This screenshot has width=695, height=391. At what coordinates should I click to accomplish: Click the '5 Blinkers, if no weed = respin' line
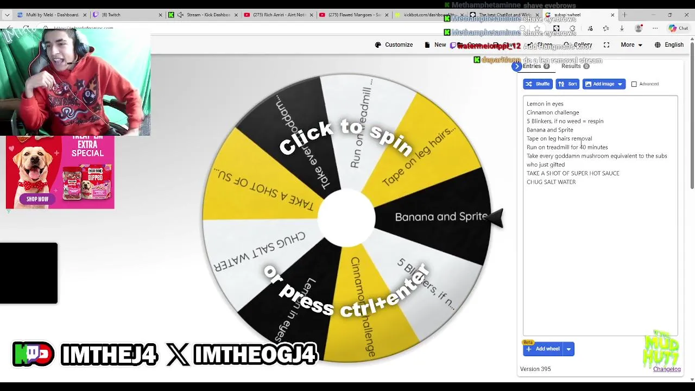pos(565,121)
